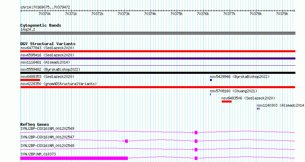Open the SYNJ2BP|NM_018373 gene label
The image size is (305, 162).
tap(38, 154)
